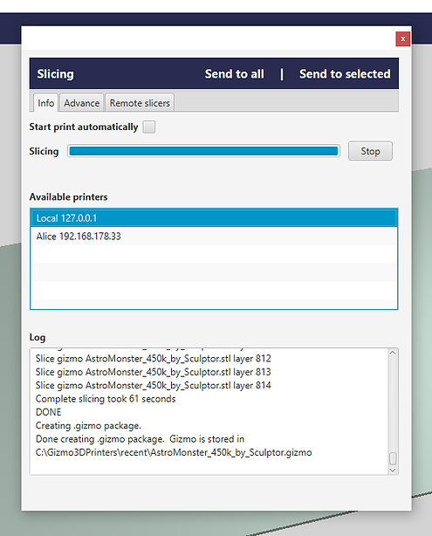The width and height of the screenshot is (432, 536).
Task: Click Send to all
Action: tap(235, 74)
